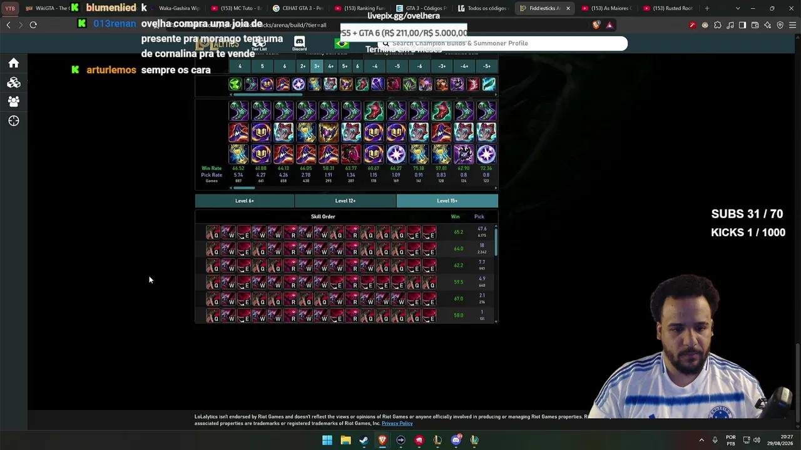Click the skill order list down arrow

click(496, 321)
